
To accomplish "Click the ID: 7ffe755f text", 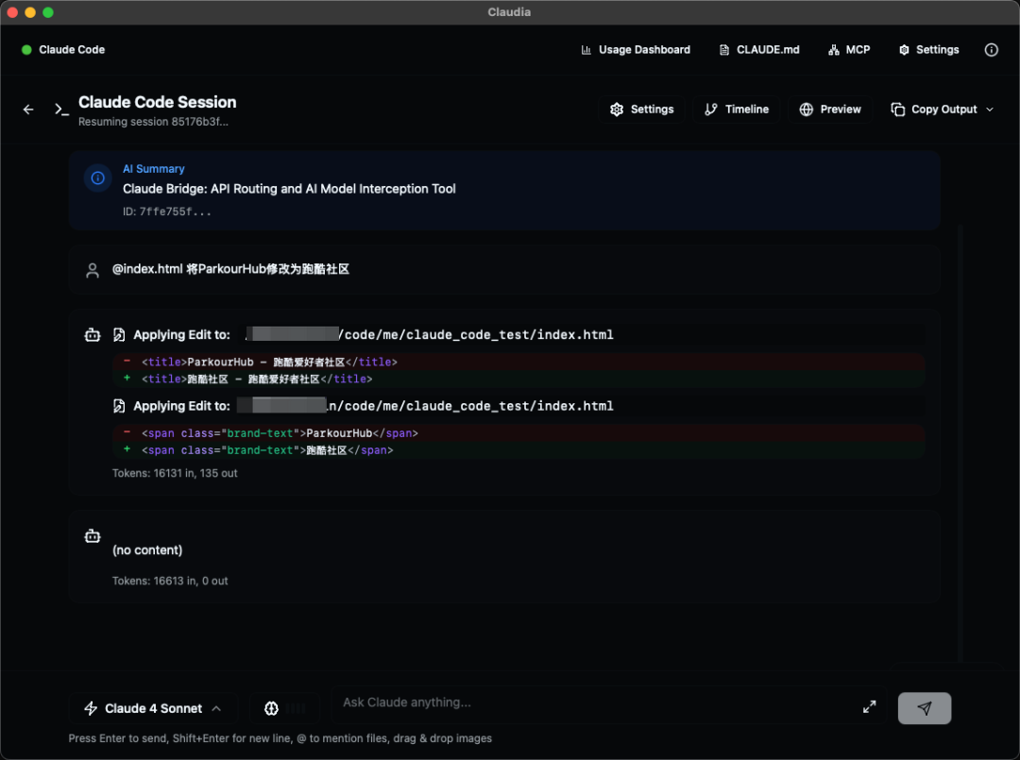I will [166, 211].
